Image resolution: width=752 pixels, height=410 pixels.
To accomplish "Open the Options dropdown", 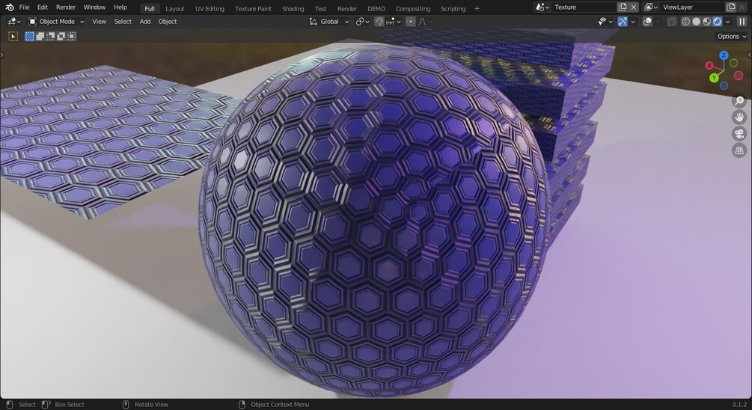I will click(x=732, y=37).
